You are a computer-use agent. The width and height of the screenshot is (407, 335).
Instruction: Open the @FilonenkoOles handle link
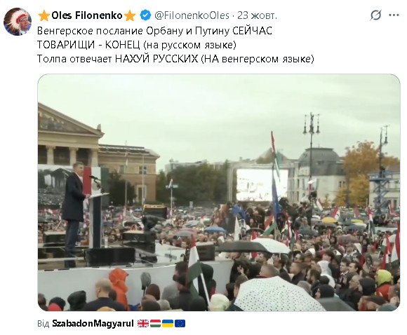pyautogui.click(x=192, y=15)
